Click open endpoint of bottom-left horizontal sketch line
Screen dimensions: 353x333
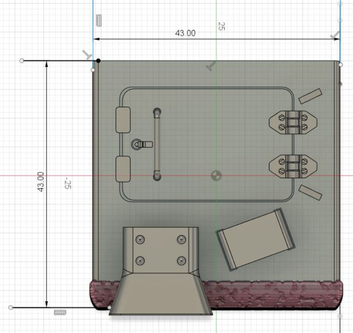point(10,307)
